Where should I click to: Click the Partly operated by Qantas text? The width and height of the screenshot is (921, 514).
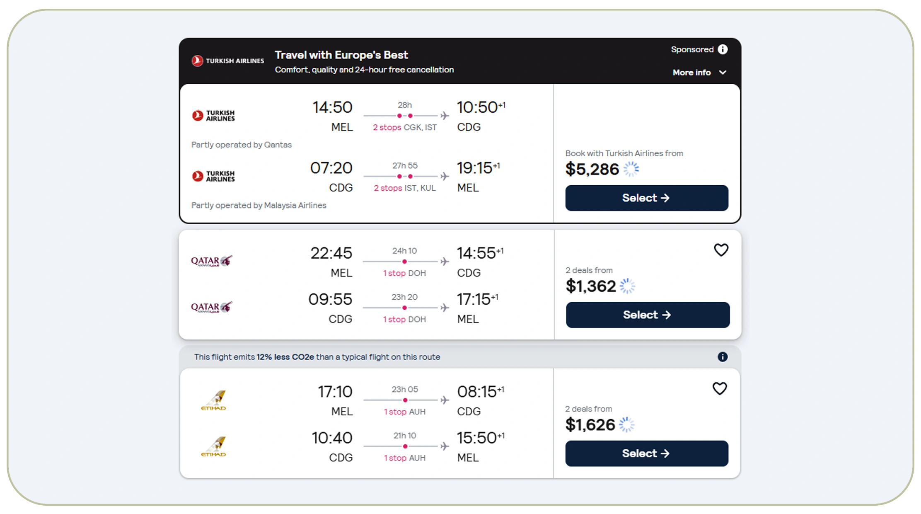click(242, 145)
